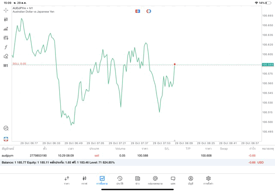Image resolution: width=275 pixels, height=192 pixels.
Task: Switch to the Chart (กราฟ) tab
Action: tap(84, 180)
